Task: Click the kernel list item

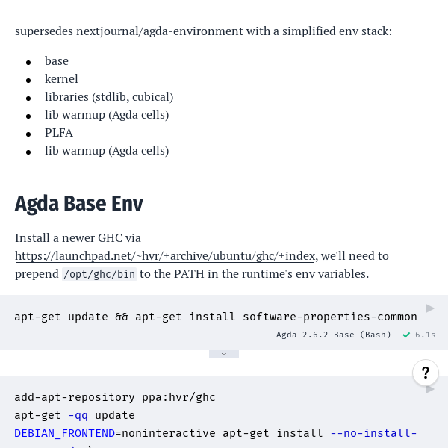Action: 61,79
